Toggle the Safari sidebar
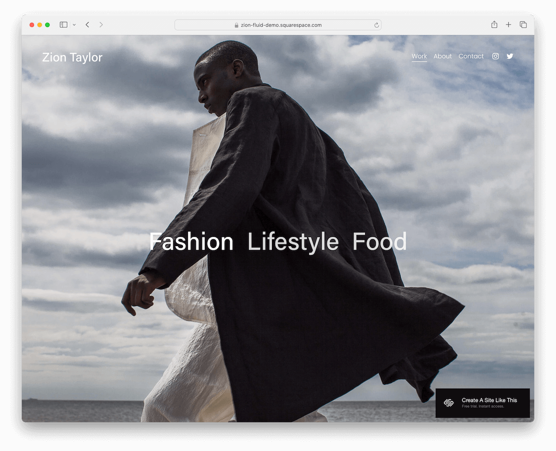Viewport: 556px width, 451px height. (63, 25)
